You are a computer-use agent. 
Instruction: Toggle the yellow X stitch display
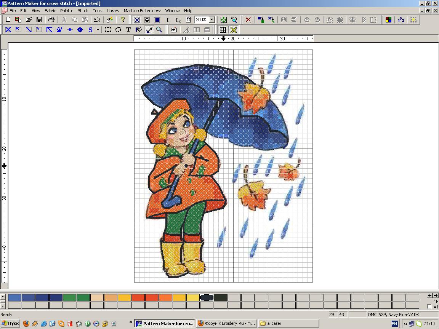coord(234,30)
